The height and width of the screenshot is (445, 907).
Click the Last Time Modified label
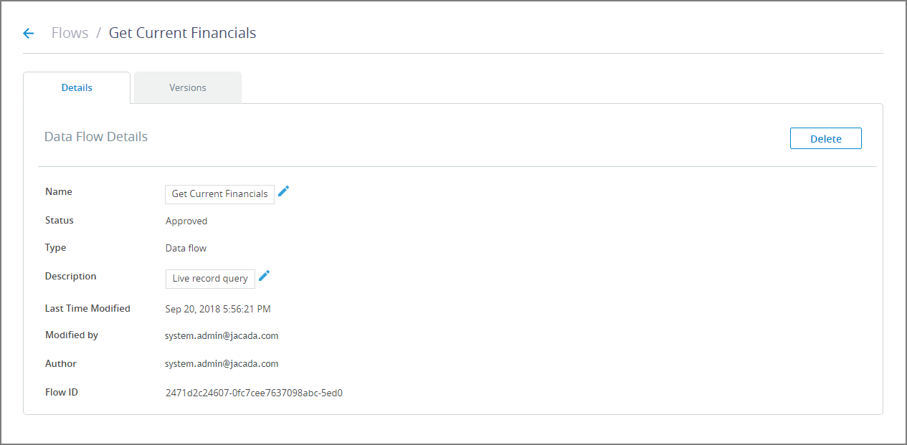coord(87,309)
